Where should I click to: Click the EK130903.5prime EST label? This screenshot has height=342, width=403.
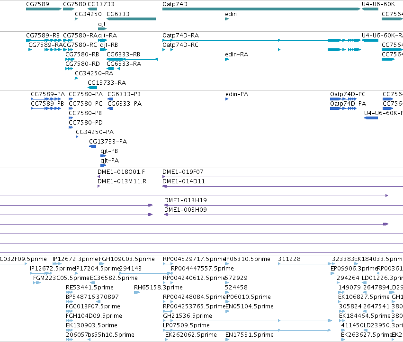tap(91, 326)
